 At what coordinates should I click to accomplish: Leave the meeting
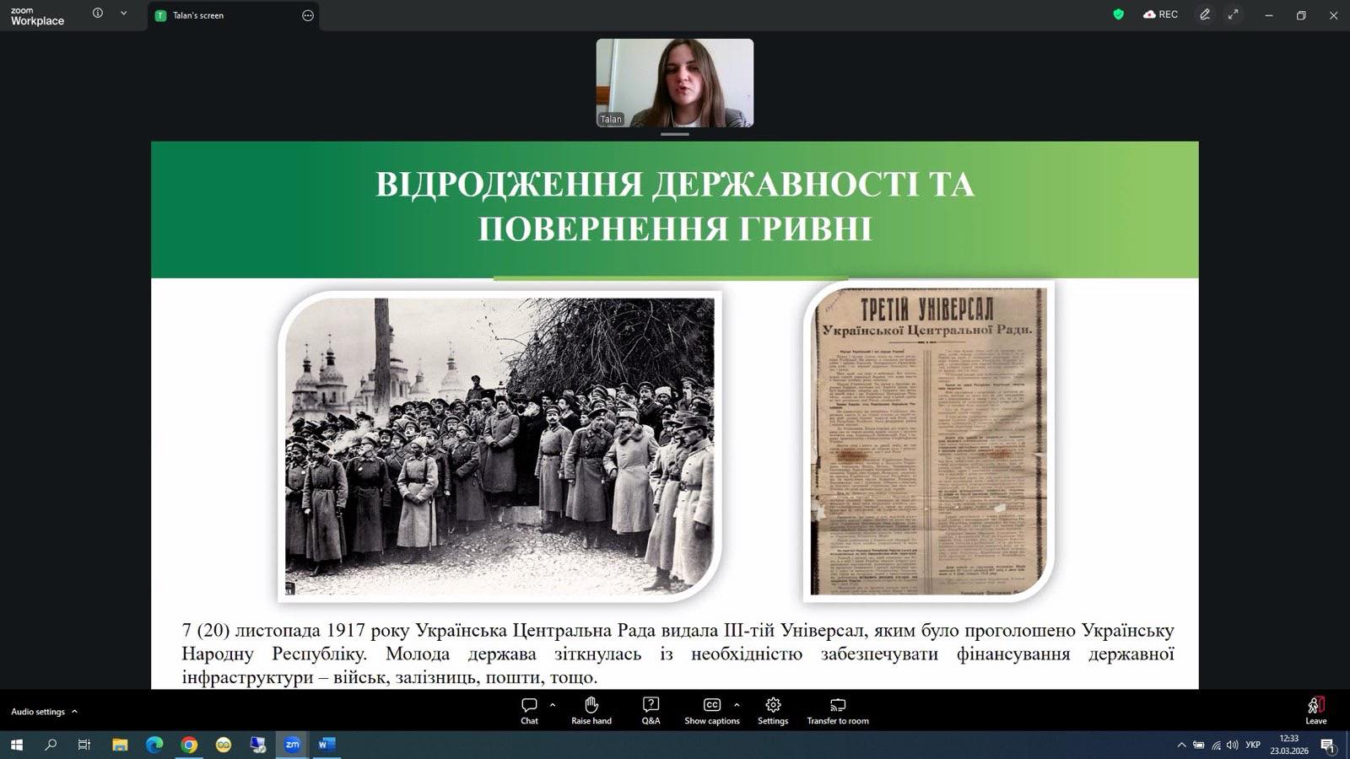[x=1315, y=710]
